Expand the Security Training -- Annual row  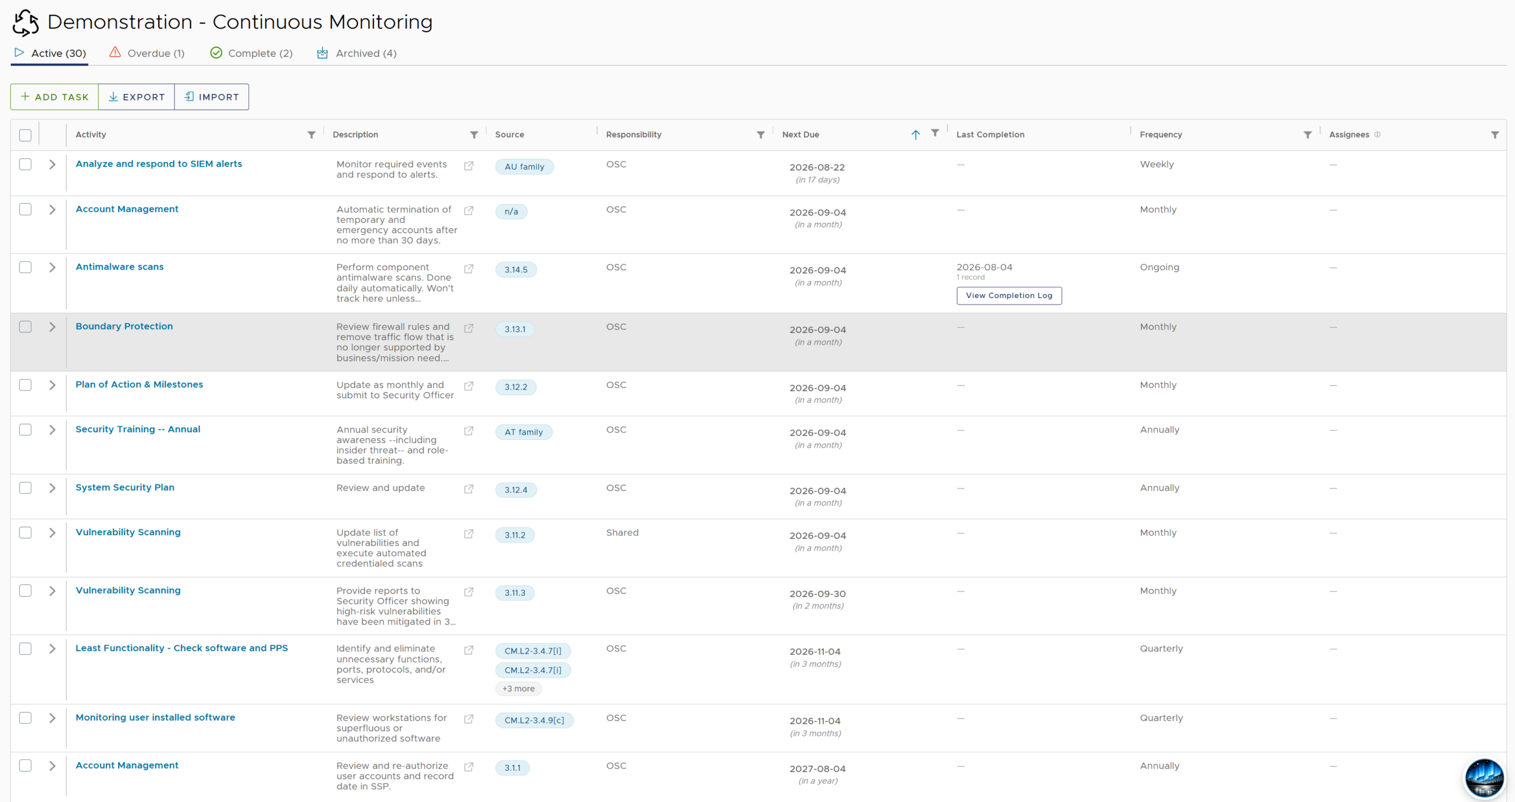point(52,430)
